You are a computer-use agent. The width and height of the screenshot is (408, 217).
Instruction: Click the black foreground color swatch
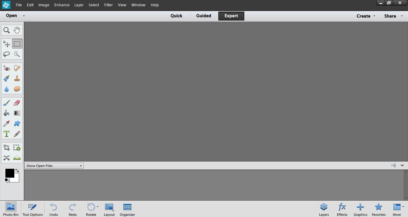9,172
